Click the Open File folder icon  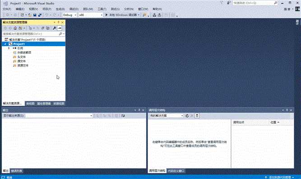tap(30, 15)
